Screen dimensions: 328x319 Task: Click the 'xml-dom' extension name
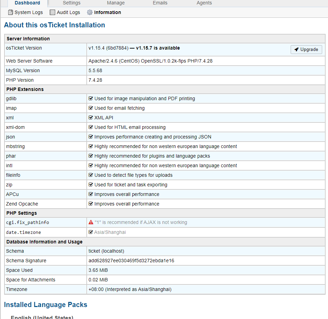coord(15,127)
